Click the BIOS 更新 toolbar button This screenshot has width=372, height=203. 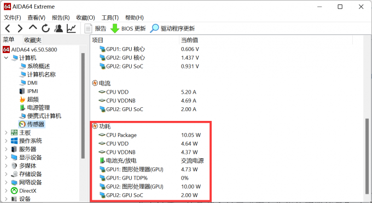tap(128, 28)
